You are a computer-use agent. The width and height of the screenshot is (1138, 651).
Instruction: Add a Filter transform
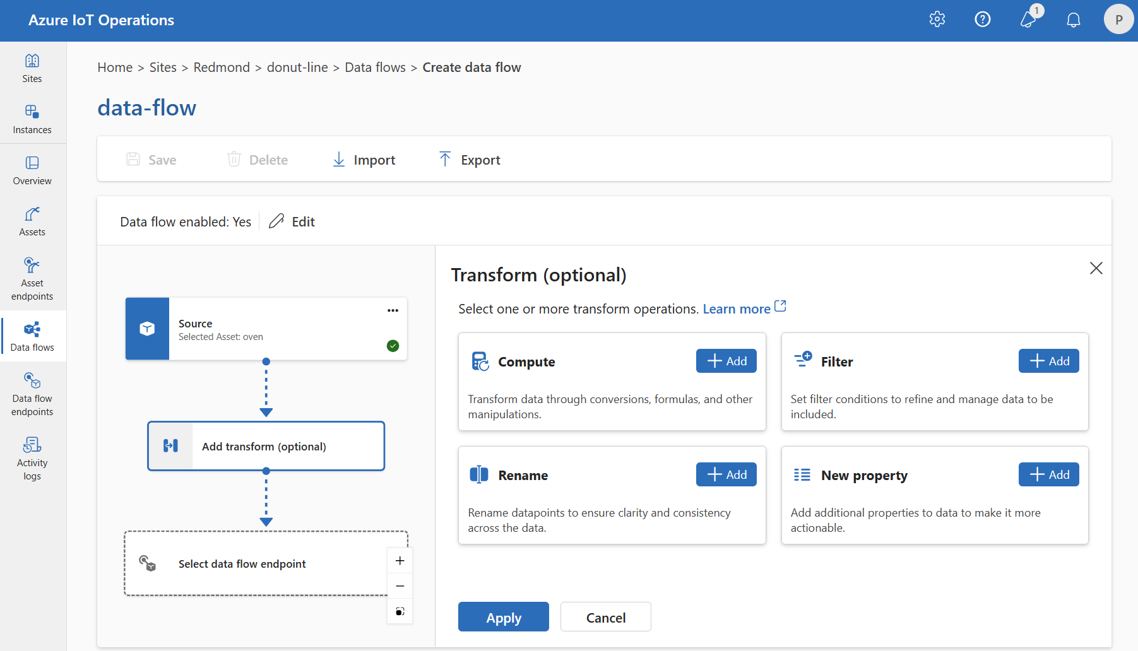tap(1049, 361)
